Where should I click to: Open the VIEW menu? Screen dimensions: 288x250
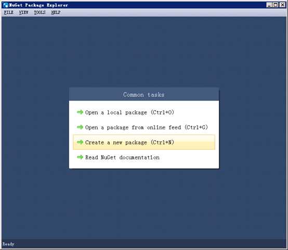[x=24, y=12]
